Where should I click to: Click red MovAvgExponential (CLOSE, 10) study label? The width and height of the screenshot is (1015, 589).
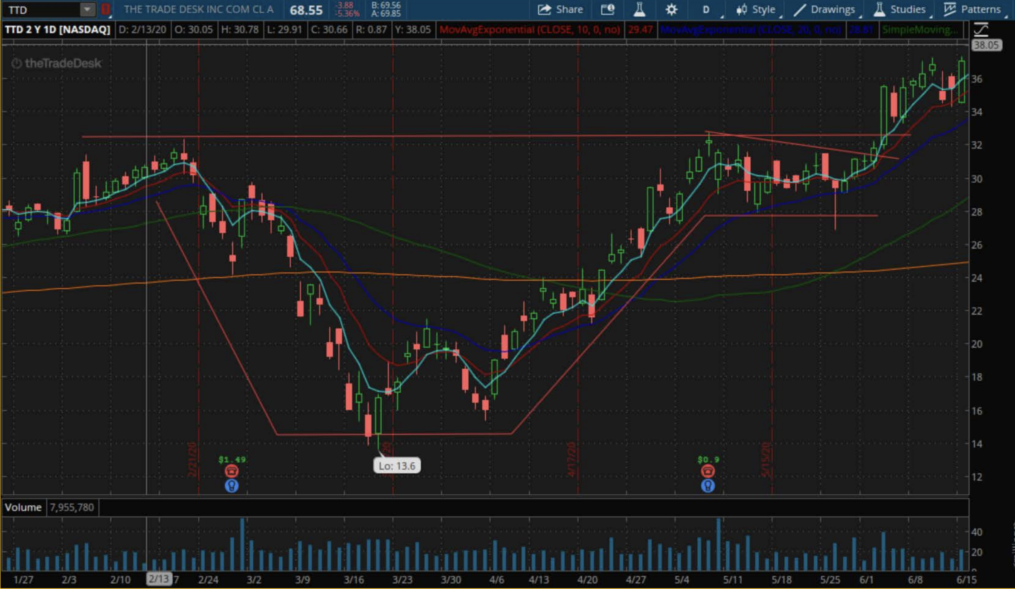(x=529, y=29)
